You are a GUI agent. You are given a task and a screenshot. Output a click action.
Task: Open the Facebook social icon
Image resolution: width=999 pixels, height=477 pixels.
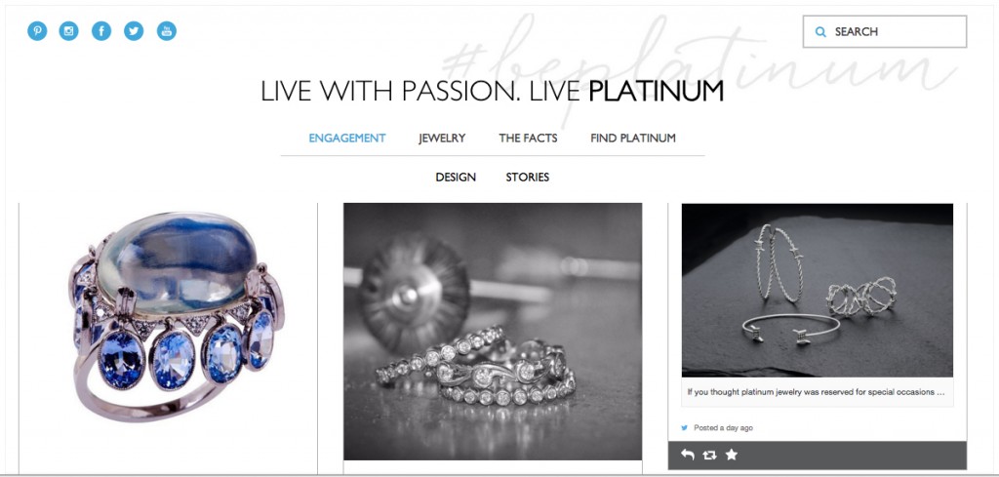[x=101, y=30]
